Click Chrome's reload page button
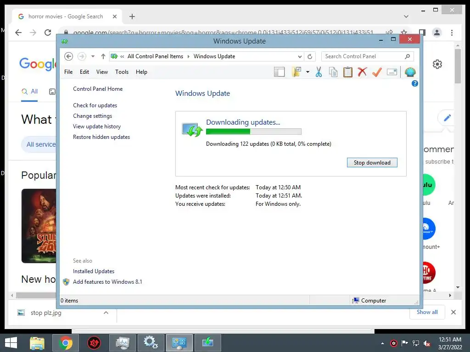Viewport: 470px width, 352px height. (48, 33)
